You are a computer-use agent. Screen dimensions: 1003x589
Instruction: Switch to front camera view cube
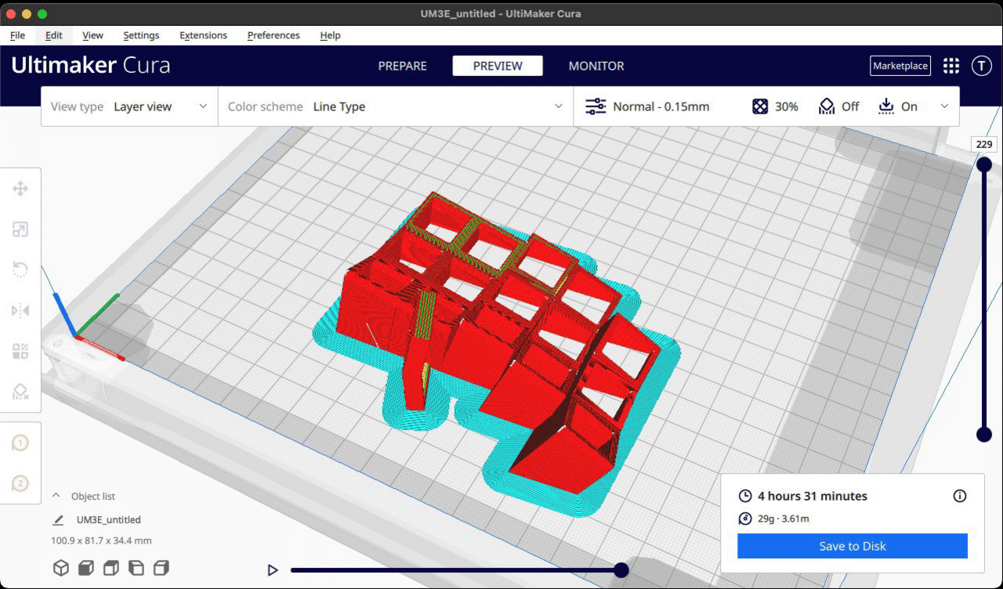(86, 568)
